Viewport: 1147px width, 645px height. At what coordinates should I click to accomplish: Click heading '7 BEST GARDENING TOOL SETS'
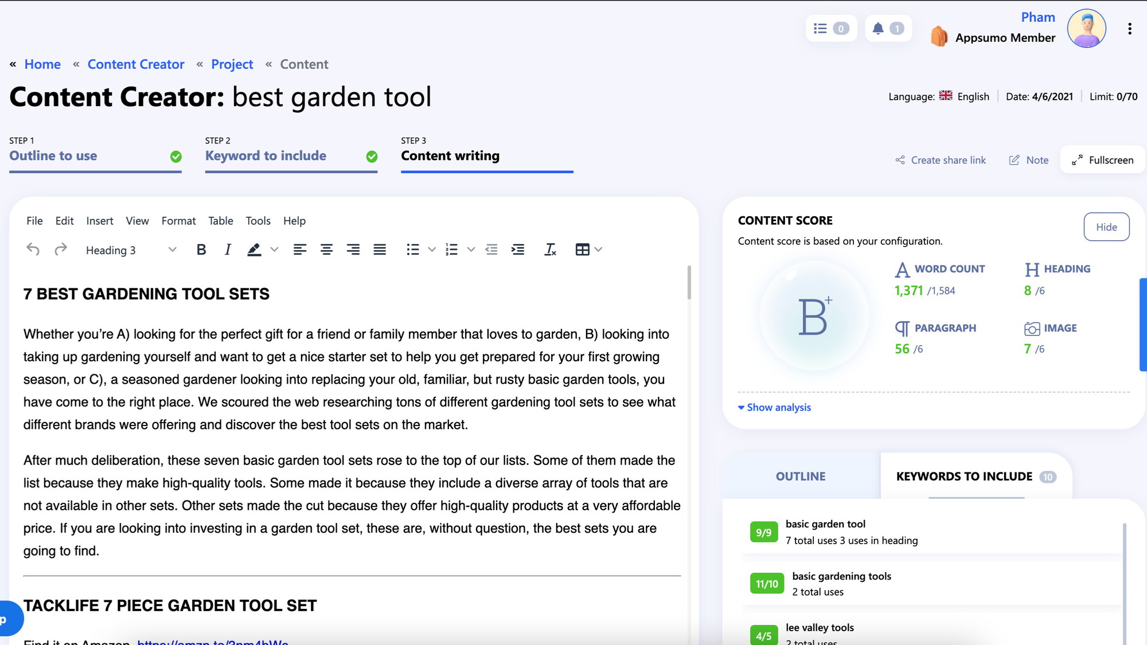coord(146,294)
